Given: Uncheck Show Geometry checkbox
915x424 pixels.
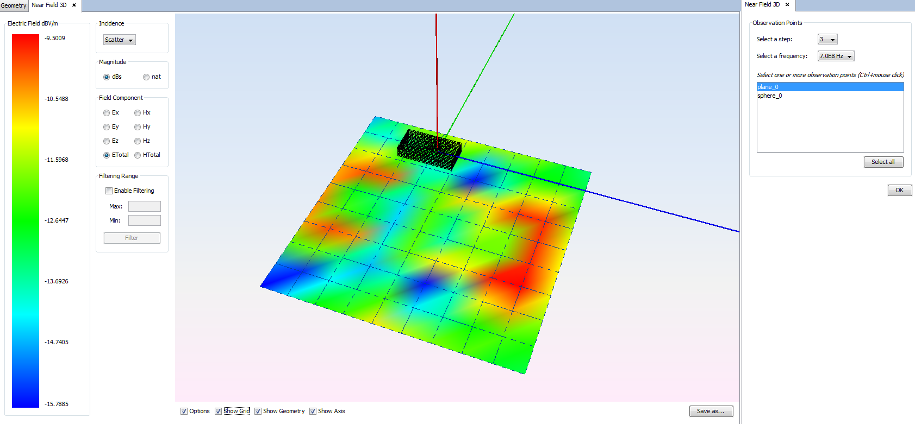Looking at the screenshot, I should point(258,411).
